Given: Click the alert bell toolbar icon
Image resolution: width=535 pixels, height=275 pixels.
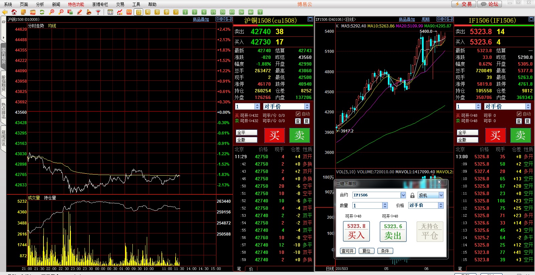Looking at the screenshot, I should (x=89, y=12).
